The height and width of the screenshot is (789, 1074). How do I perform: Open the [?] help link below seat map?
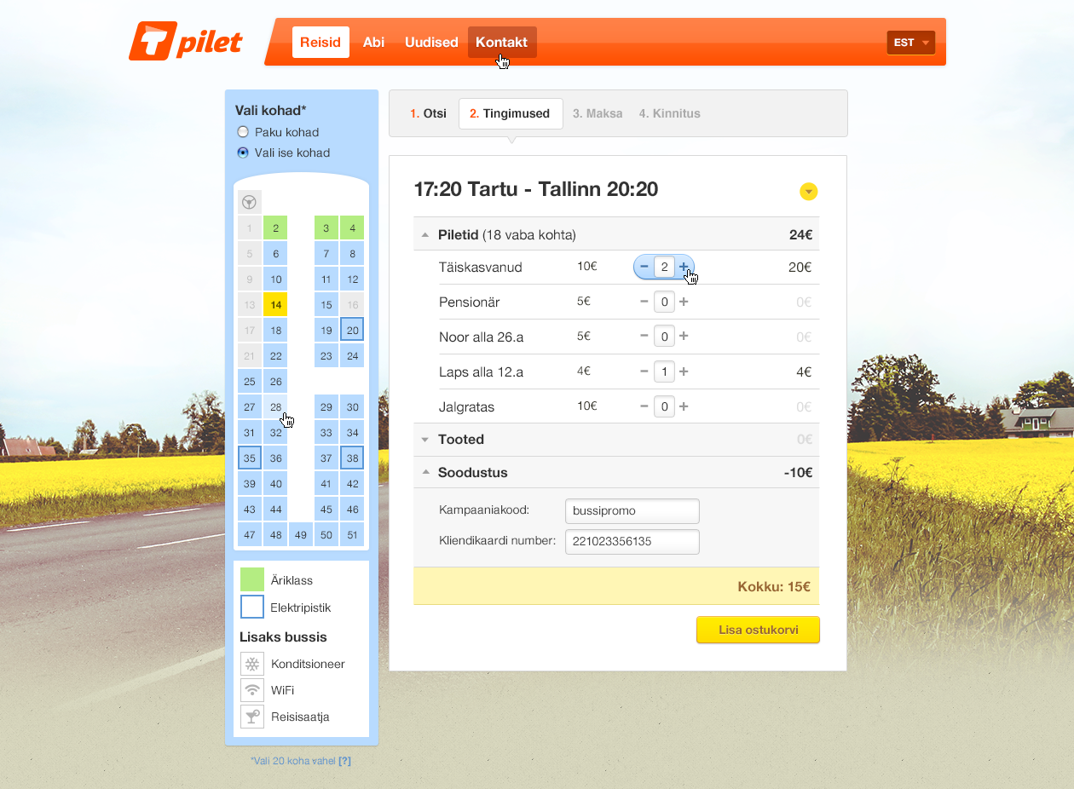344,761
